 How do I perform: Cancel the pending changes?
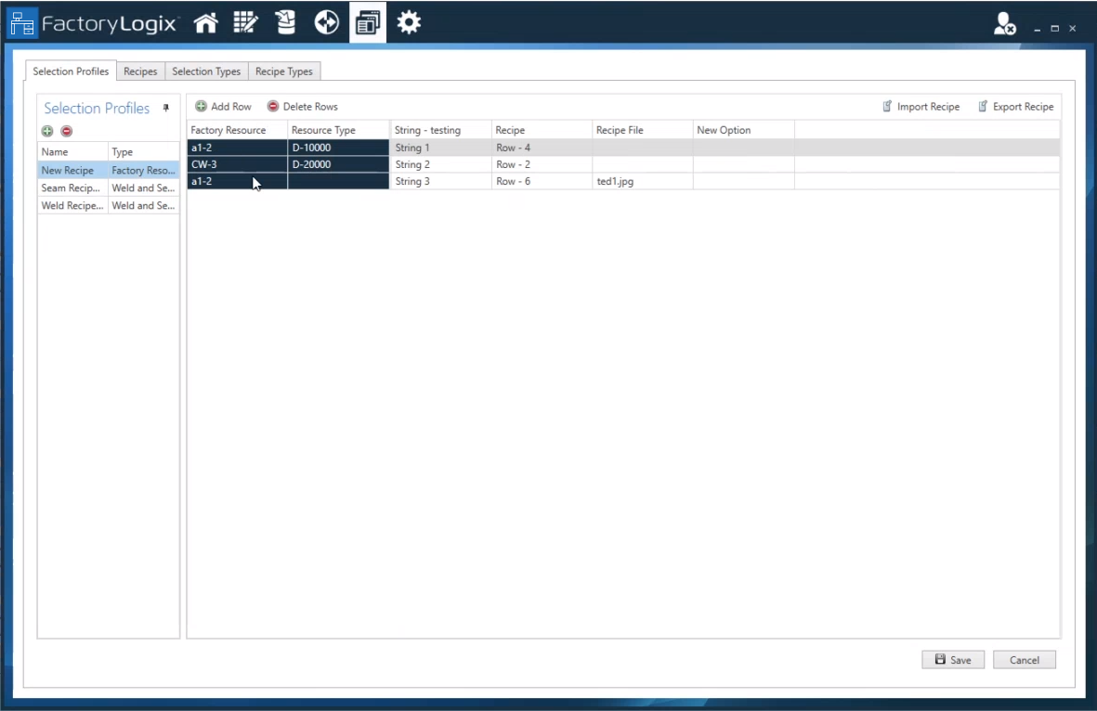[1024, 659]
